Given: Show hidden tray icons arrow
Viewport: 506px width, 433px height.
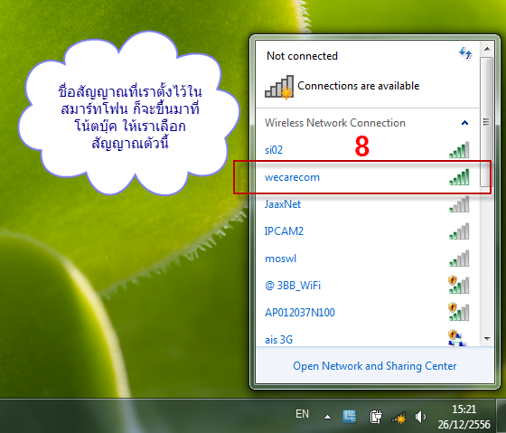Looking at the screenshot, I should pyautogui.click(x=327, y=417).
